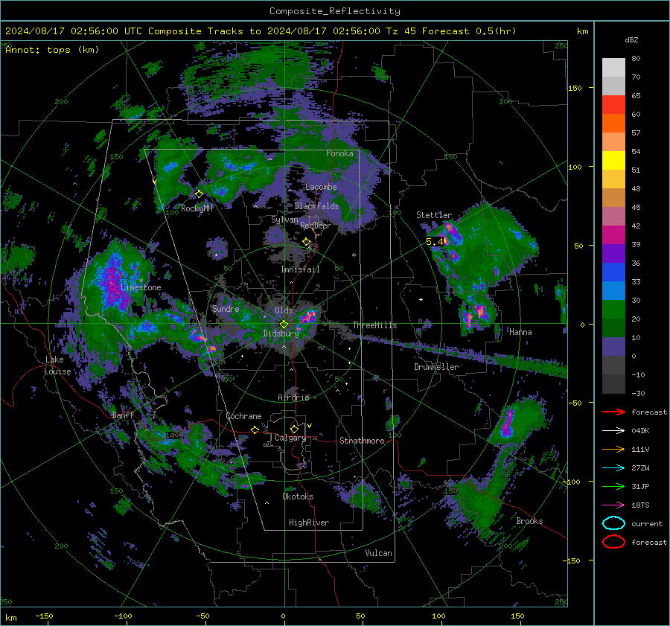This screenshot has width=670, height=626.
Task: Click the magenta storm core near Limestone
Action: [113, 284]
